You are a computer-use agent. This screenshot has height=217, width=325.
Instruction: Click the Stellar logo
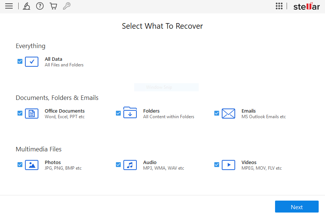pos(307,6)
